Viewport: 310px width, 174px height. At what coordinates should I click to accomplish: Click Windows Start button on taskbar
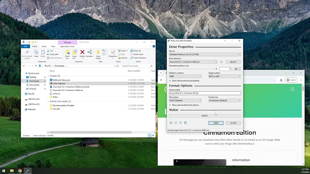(3, 171)
